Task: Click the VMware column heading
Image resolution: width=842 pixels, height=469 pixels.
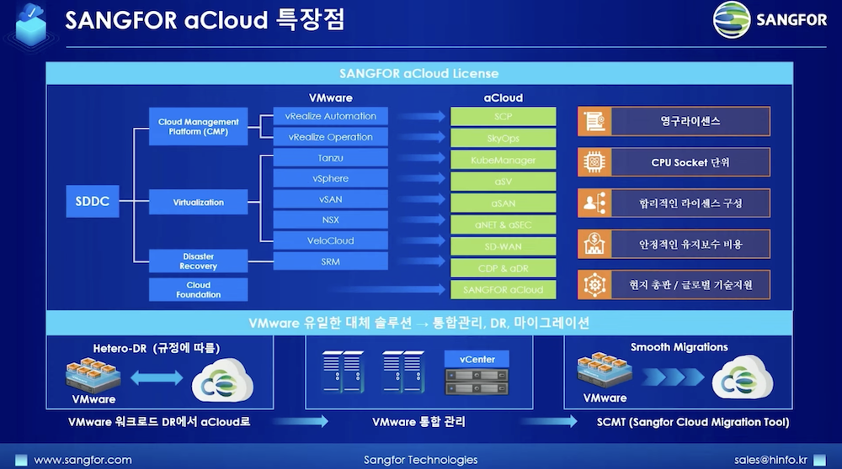Action: coord(330,97)
